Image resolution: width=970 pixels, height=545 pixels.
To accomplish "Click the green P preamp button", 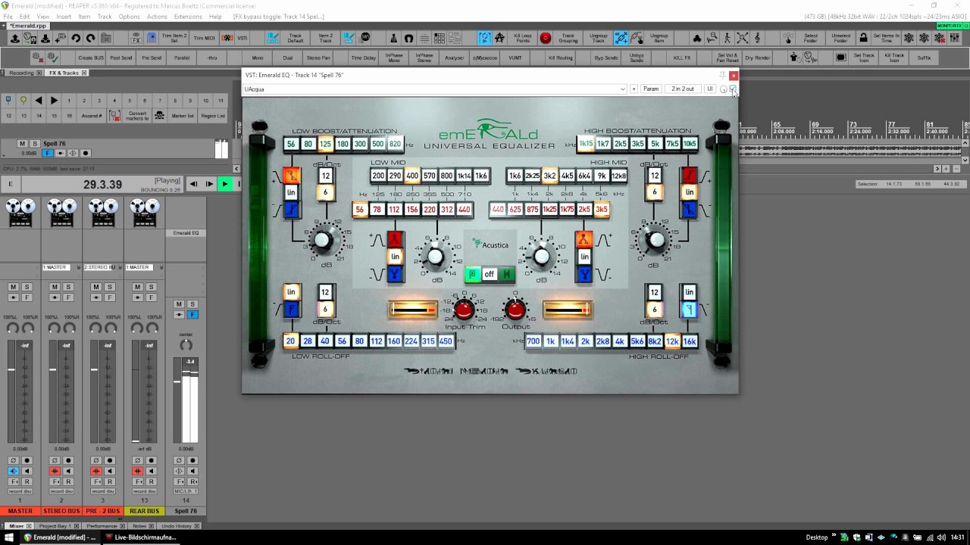I will point(472,274).
